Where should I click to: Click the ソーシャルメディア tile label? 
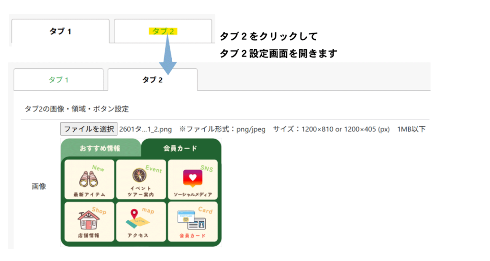(x=192, y=195)
